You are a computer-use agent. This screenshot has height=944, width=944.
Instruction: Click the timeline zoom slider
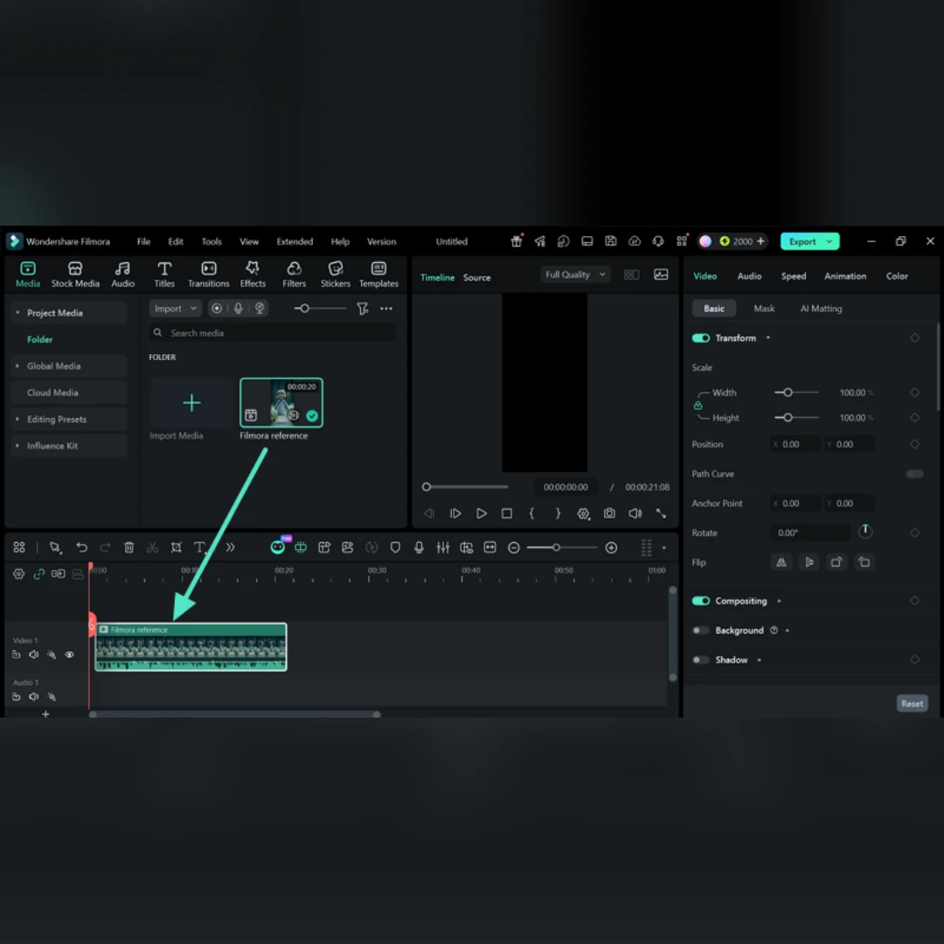click(561, 547)
